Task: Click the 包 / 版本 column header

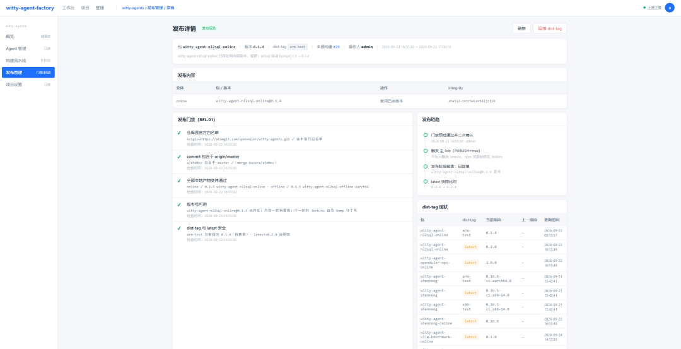Action: (x=223, y=88)
